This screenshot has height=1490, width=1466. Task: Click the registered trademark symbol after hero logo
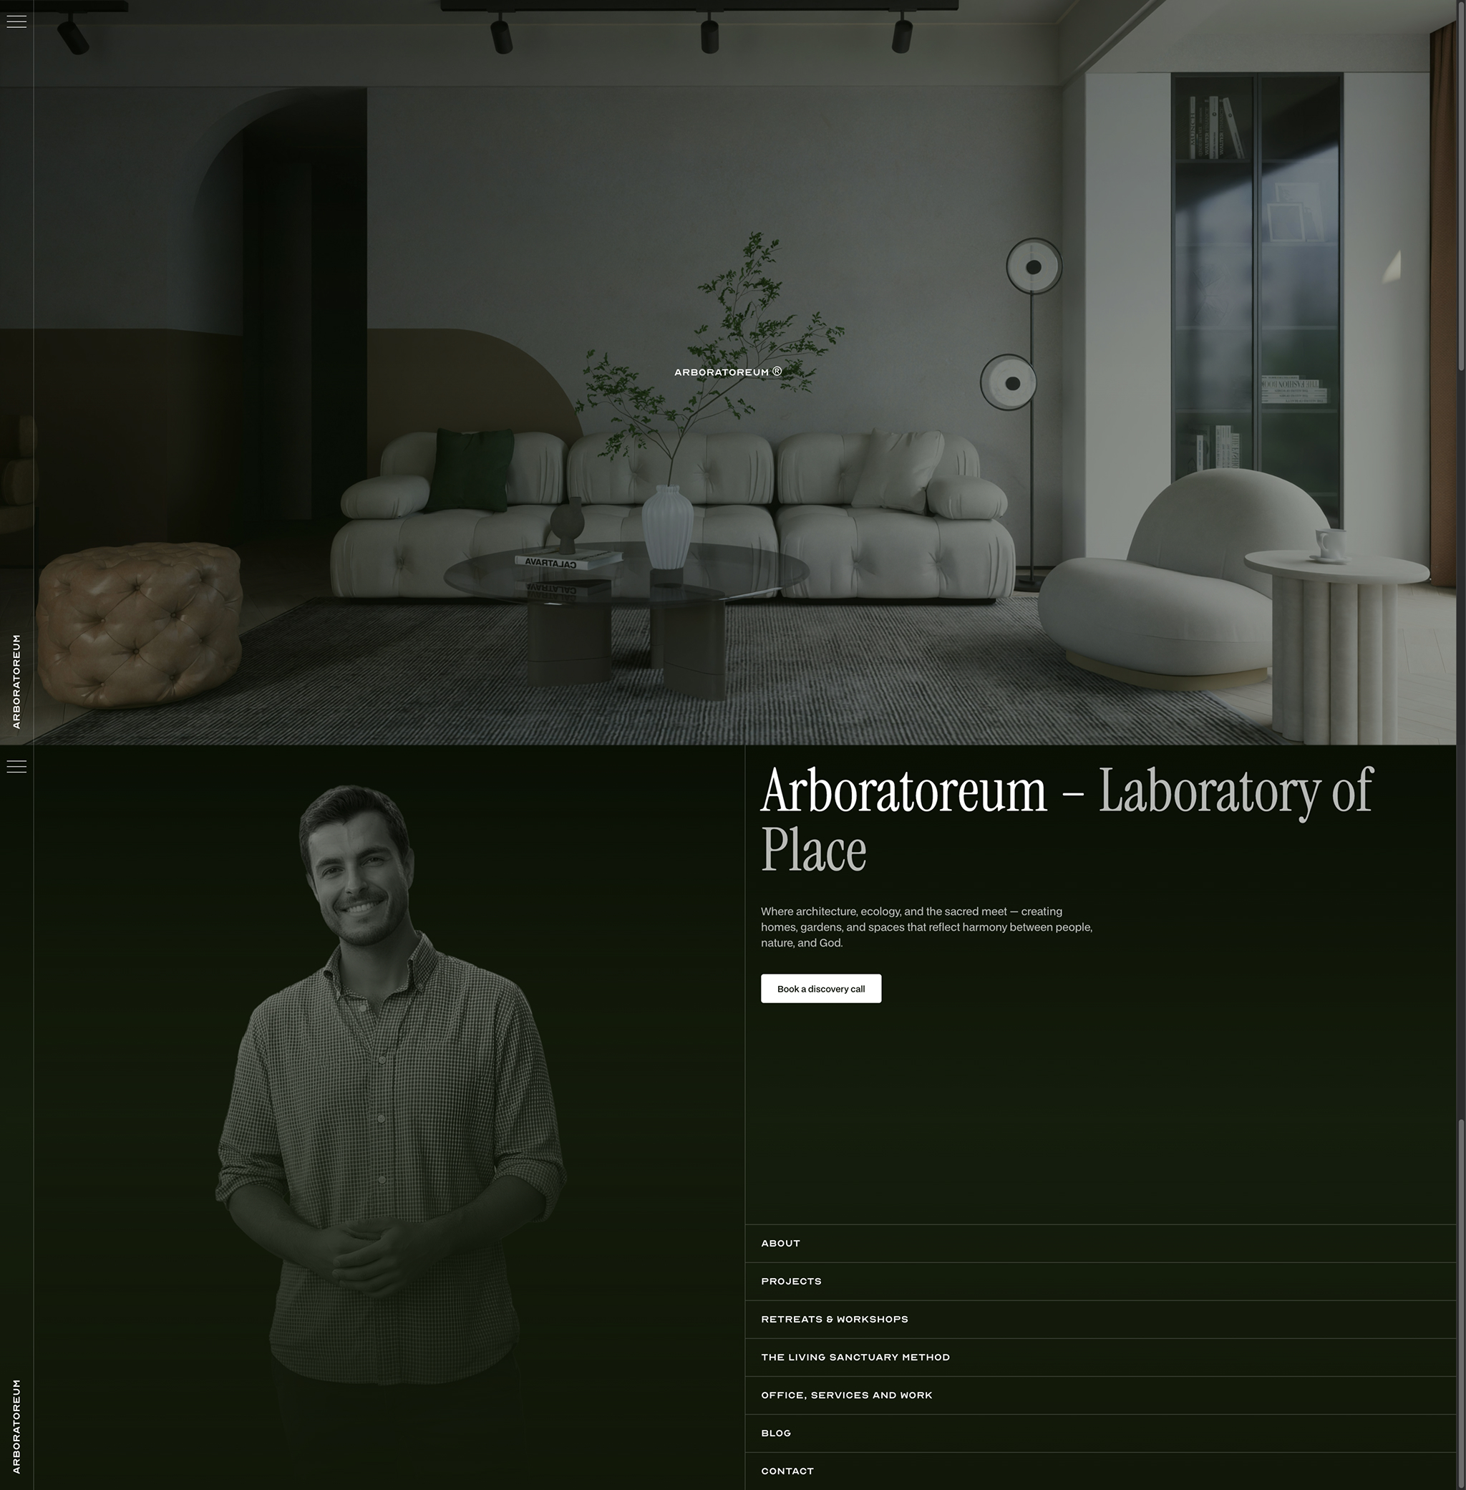777,371
